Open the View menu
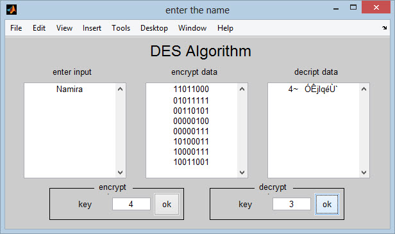The width and height of the screenshot is (395, 234). coord(64,28)
